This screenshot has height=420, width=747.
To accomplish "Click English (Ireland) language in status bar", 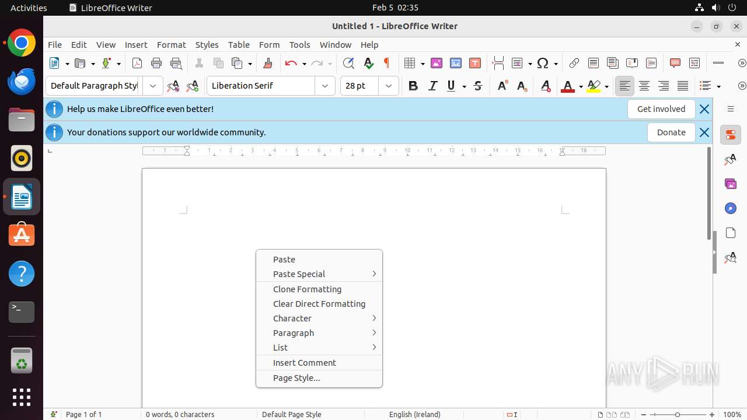I will point(415,414).
